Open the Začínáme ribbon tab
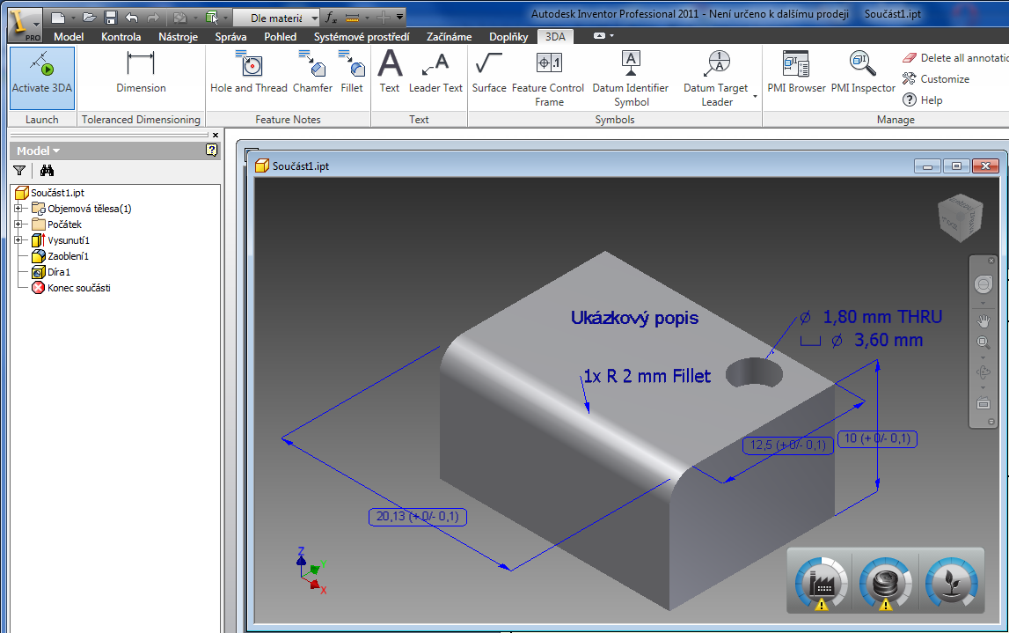1009x633 pixels. (x=449, y=37)
